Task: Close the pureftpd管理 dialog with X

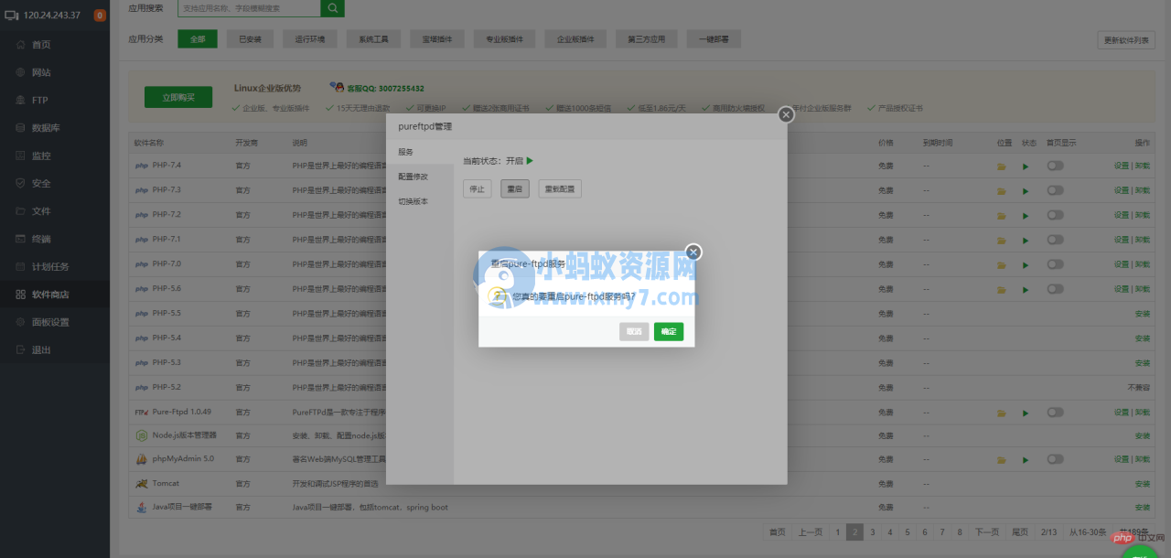Action: click(x=786, y=114)
